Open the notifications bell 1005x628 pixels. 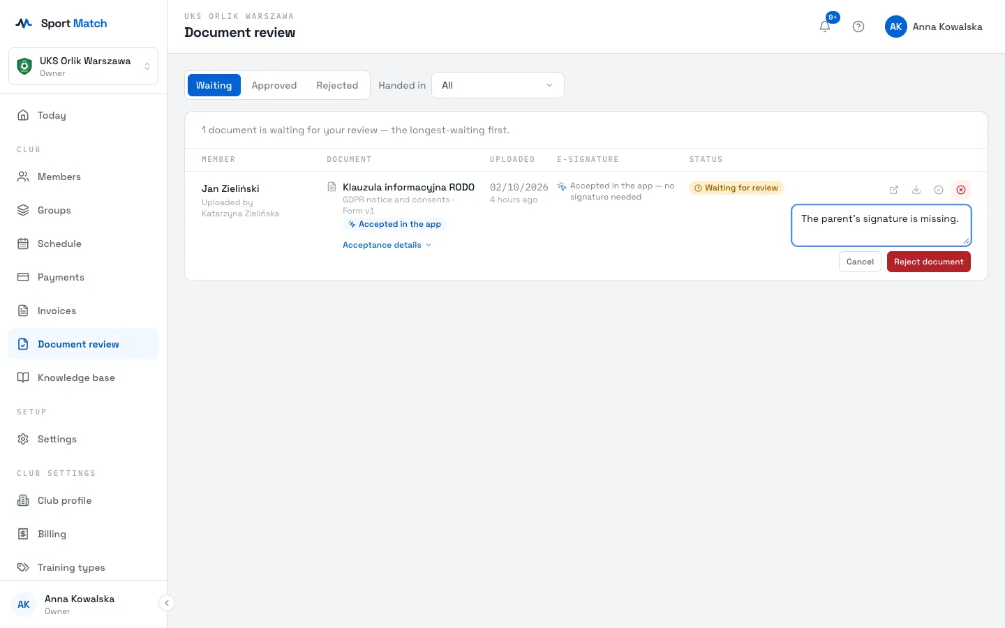pyautogui.click(x=825, y=27)
